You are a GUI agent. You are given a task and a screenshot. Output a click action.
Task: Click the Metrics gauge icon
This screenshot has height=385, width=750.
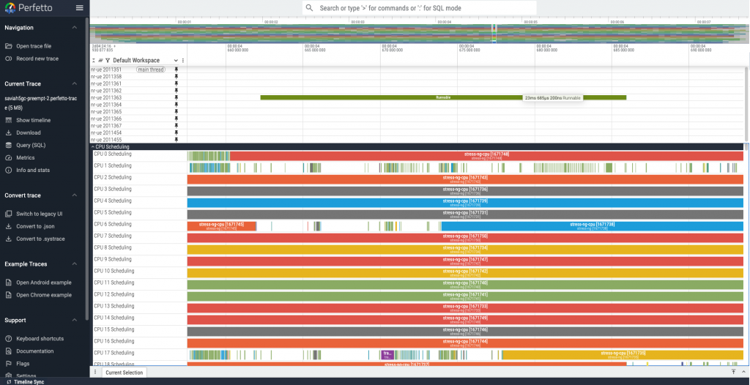8,158
